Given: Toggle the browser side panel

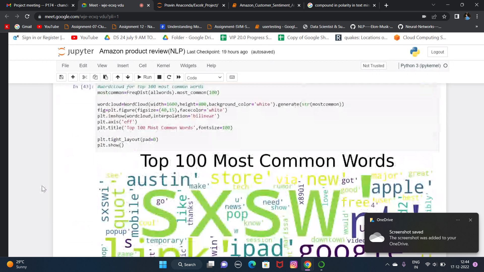Looking at the screenshot, I should coord(457,17).
